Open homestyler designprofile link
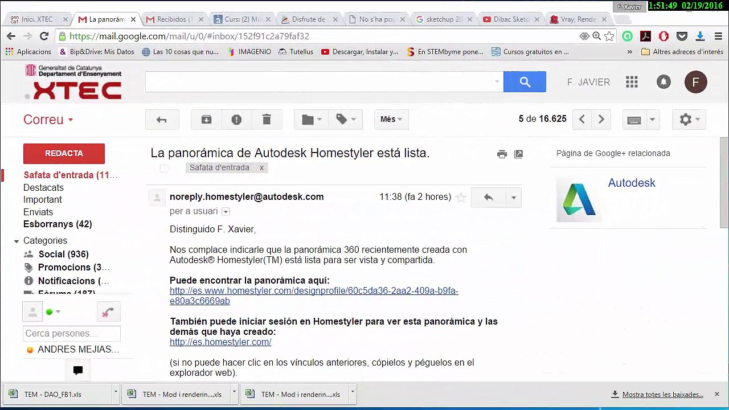Screen dimensions: 729x410 pyautogui.click(x=314, y=296)
